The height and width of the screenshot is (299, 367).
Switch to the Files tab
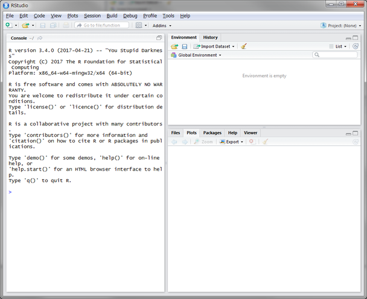[175, 133]
